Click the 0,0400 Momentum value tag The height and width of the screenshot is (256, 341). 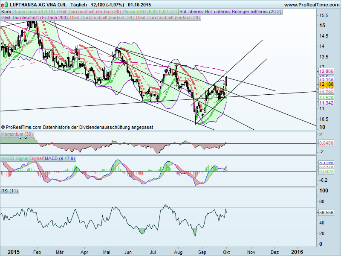(326, 143)
